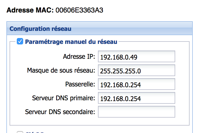This screenshot has width=205, height=133.
Task: Click the 'Serveur DNS secondaire:' label
Action: (x=60, y=112)
